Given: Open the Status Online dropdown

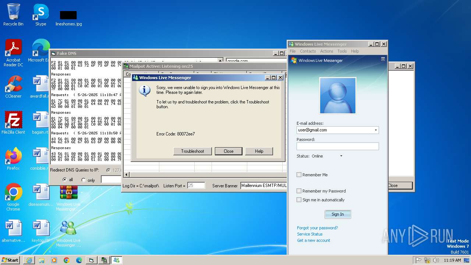Looking at the screenshot, I should pos(341,156).
